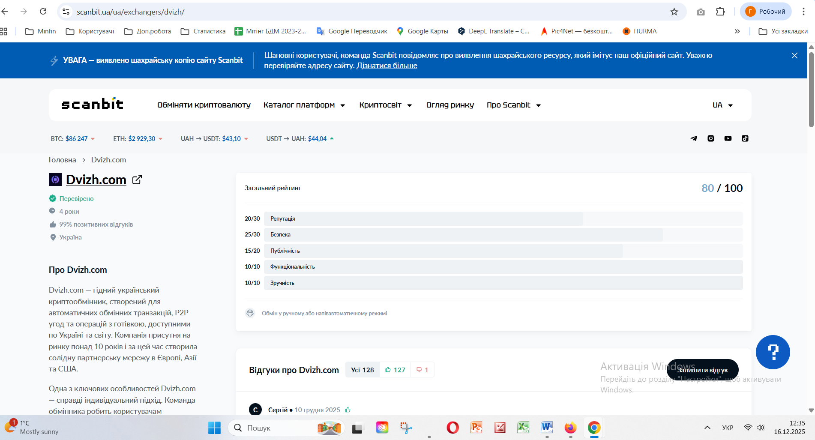
Task: Open Scanbit's Telegram channel icon
Action: [694, 138]
